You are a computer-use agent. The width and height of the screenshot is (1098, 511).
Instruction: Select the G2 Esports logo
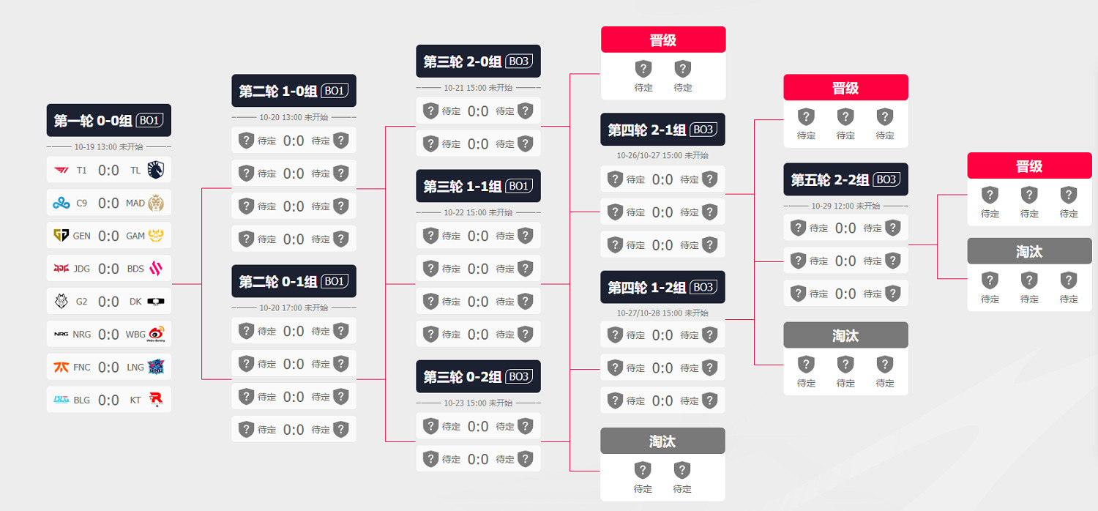(61, 302)
